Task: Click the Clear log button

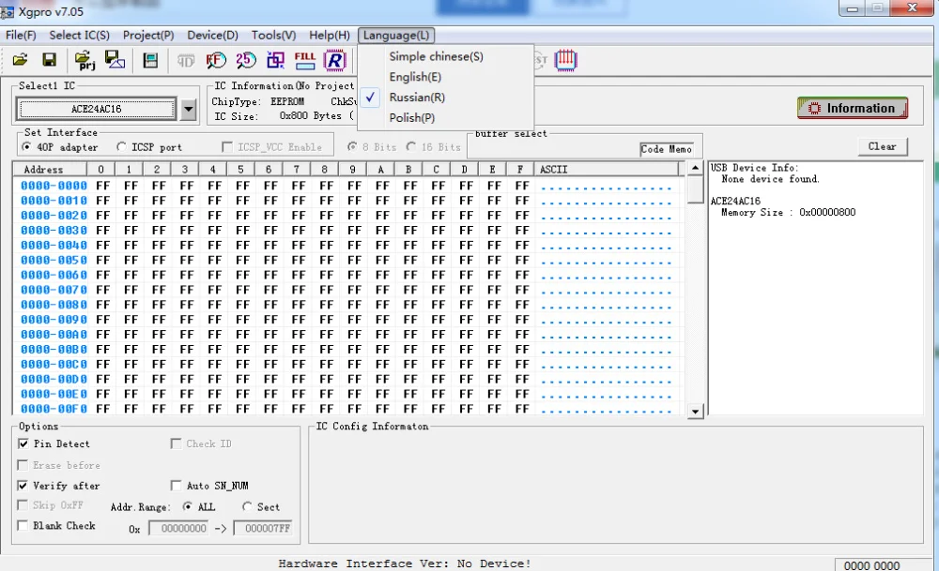Action: pyautogui.click(x=883, y=146)
